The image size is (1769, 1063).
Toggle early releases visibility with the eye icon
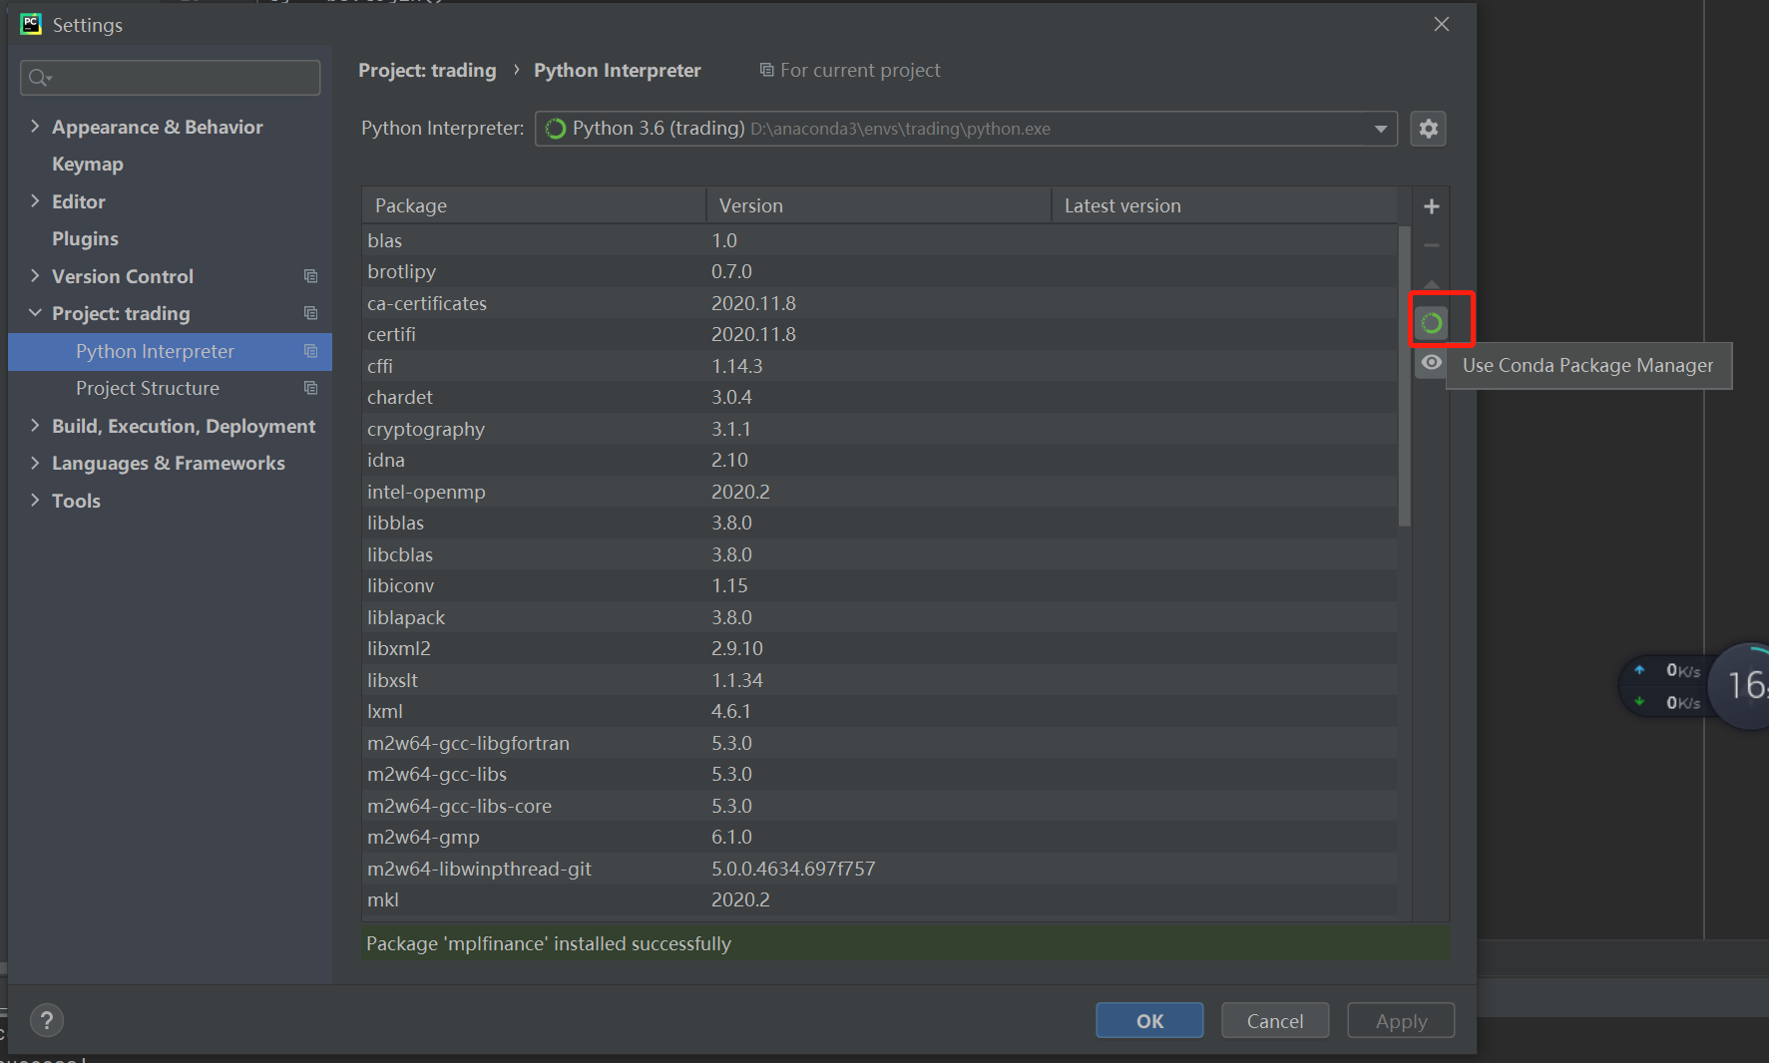[1431, 362]
